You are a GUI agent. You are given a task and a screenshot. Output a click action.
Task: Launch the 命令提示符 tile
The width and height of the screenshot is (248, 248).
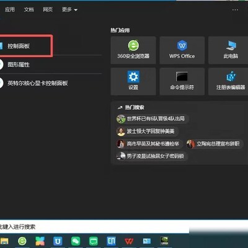(x=182, y=81)
